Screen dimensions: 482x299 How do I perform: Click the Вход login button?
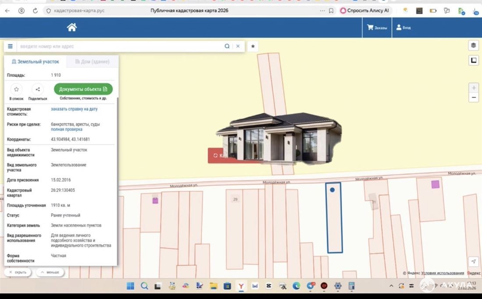[403, 28]
